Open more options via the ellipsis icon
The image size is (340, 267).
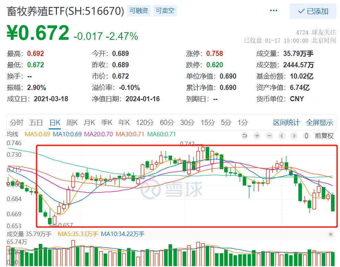[x=273, y=10]
